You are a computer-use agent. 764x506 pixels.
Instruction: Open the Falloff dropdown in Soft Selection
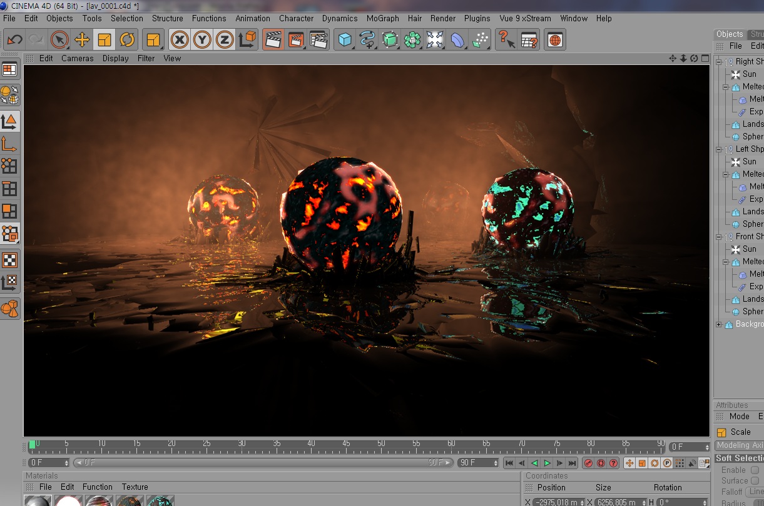pyautogui.click(x=756, y=492)
